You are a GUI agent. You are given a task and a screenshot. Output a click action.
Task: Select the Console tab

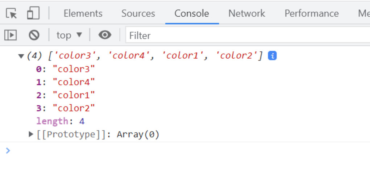point(192,14)
